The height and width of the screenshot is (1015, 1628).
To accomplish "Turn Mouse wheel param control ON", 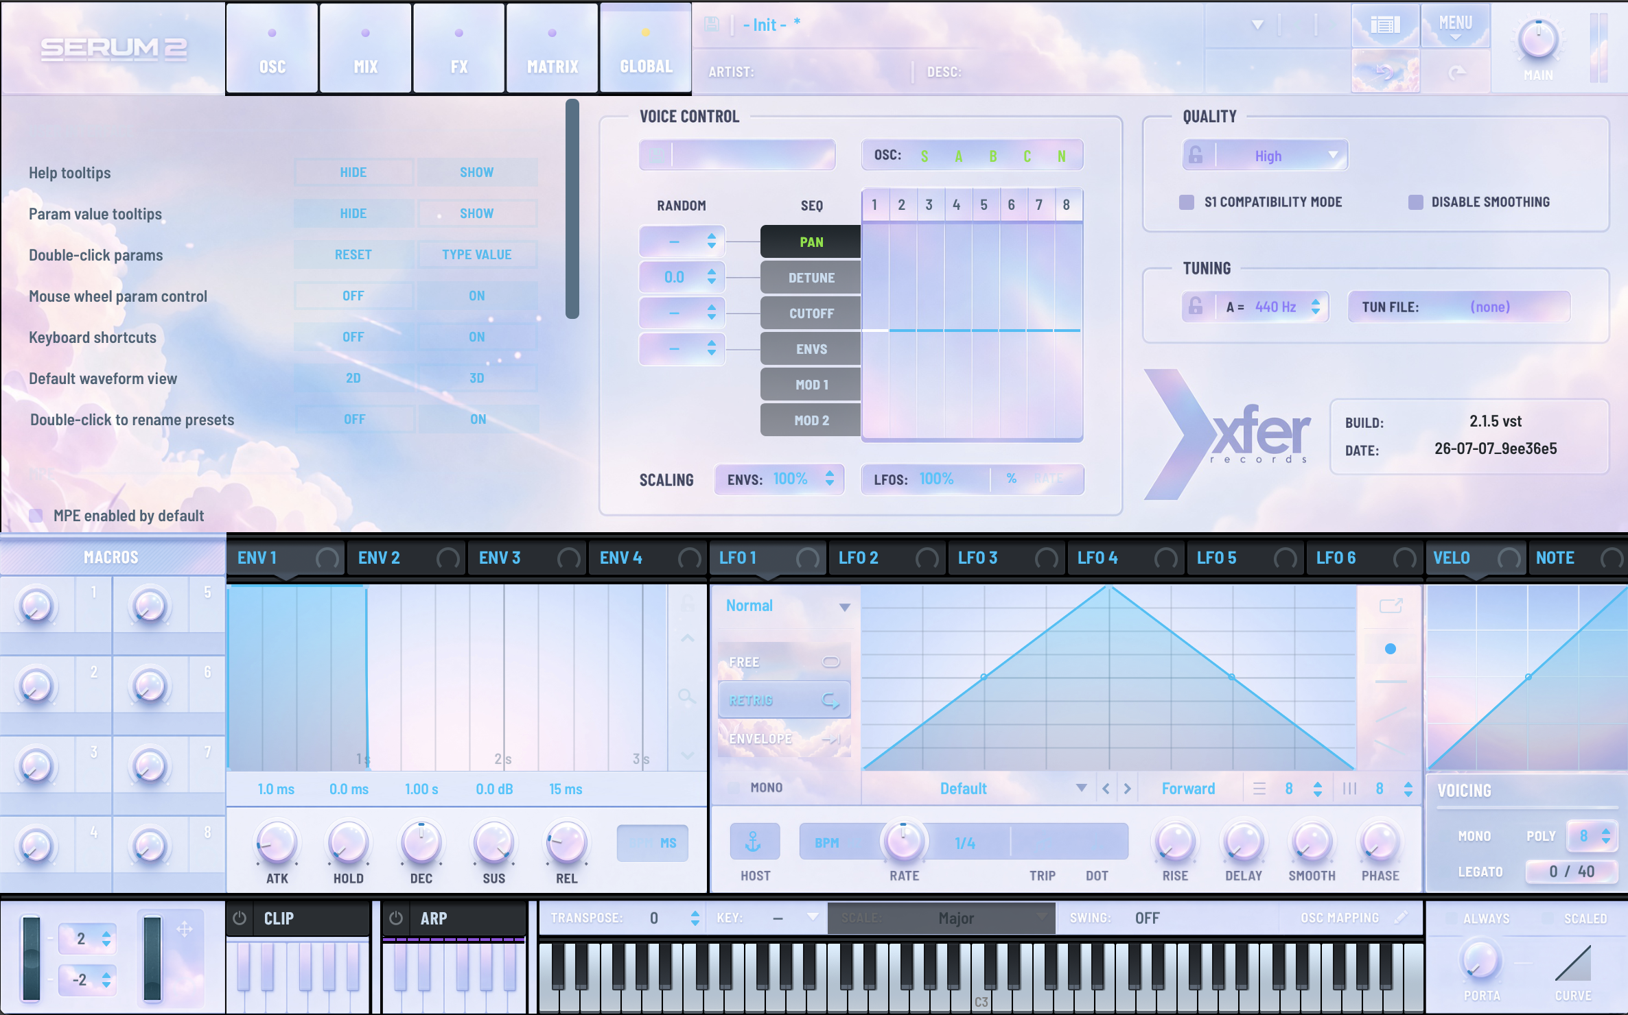I will tap(477, 296).
